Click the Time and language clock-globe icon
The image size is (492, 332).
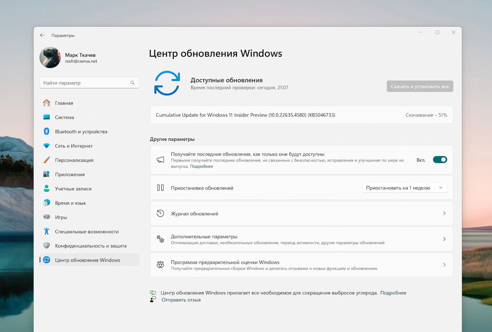pyautogui.click(x=47, y=203)
